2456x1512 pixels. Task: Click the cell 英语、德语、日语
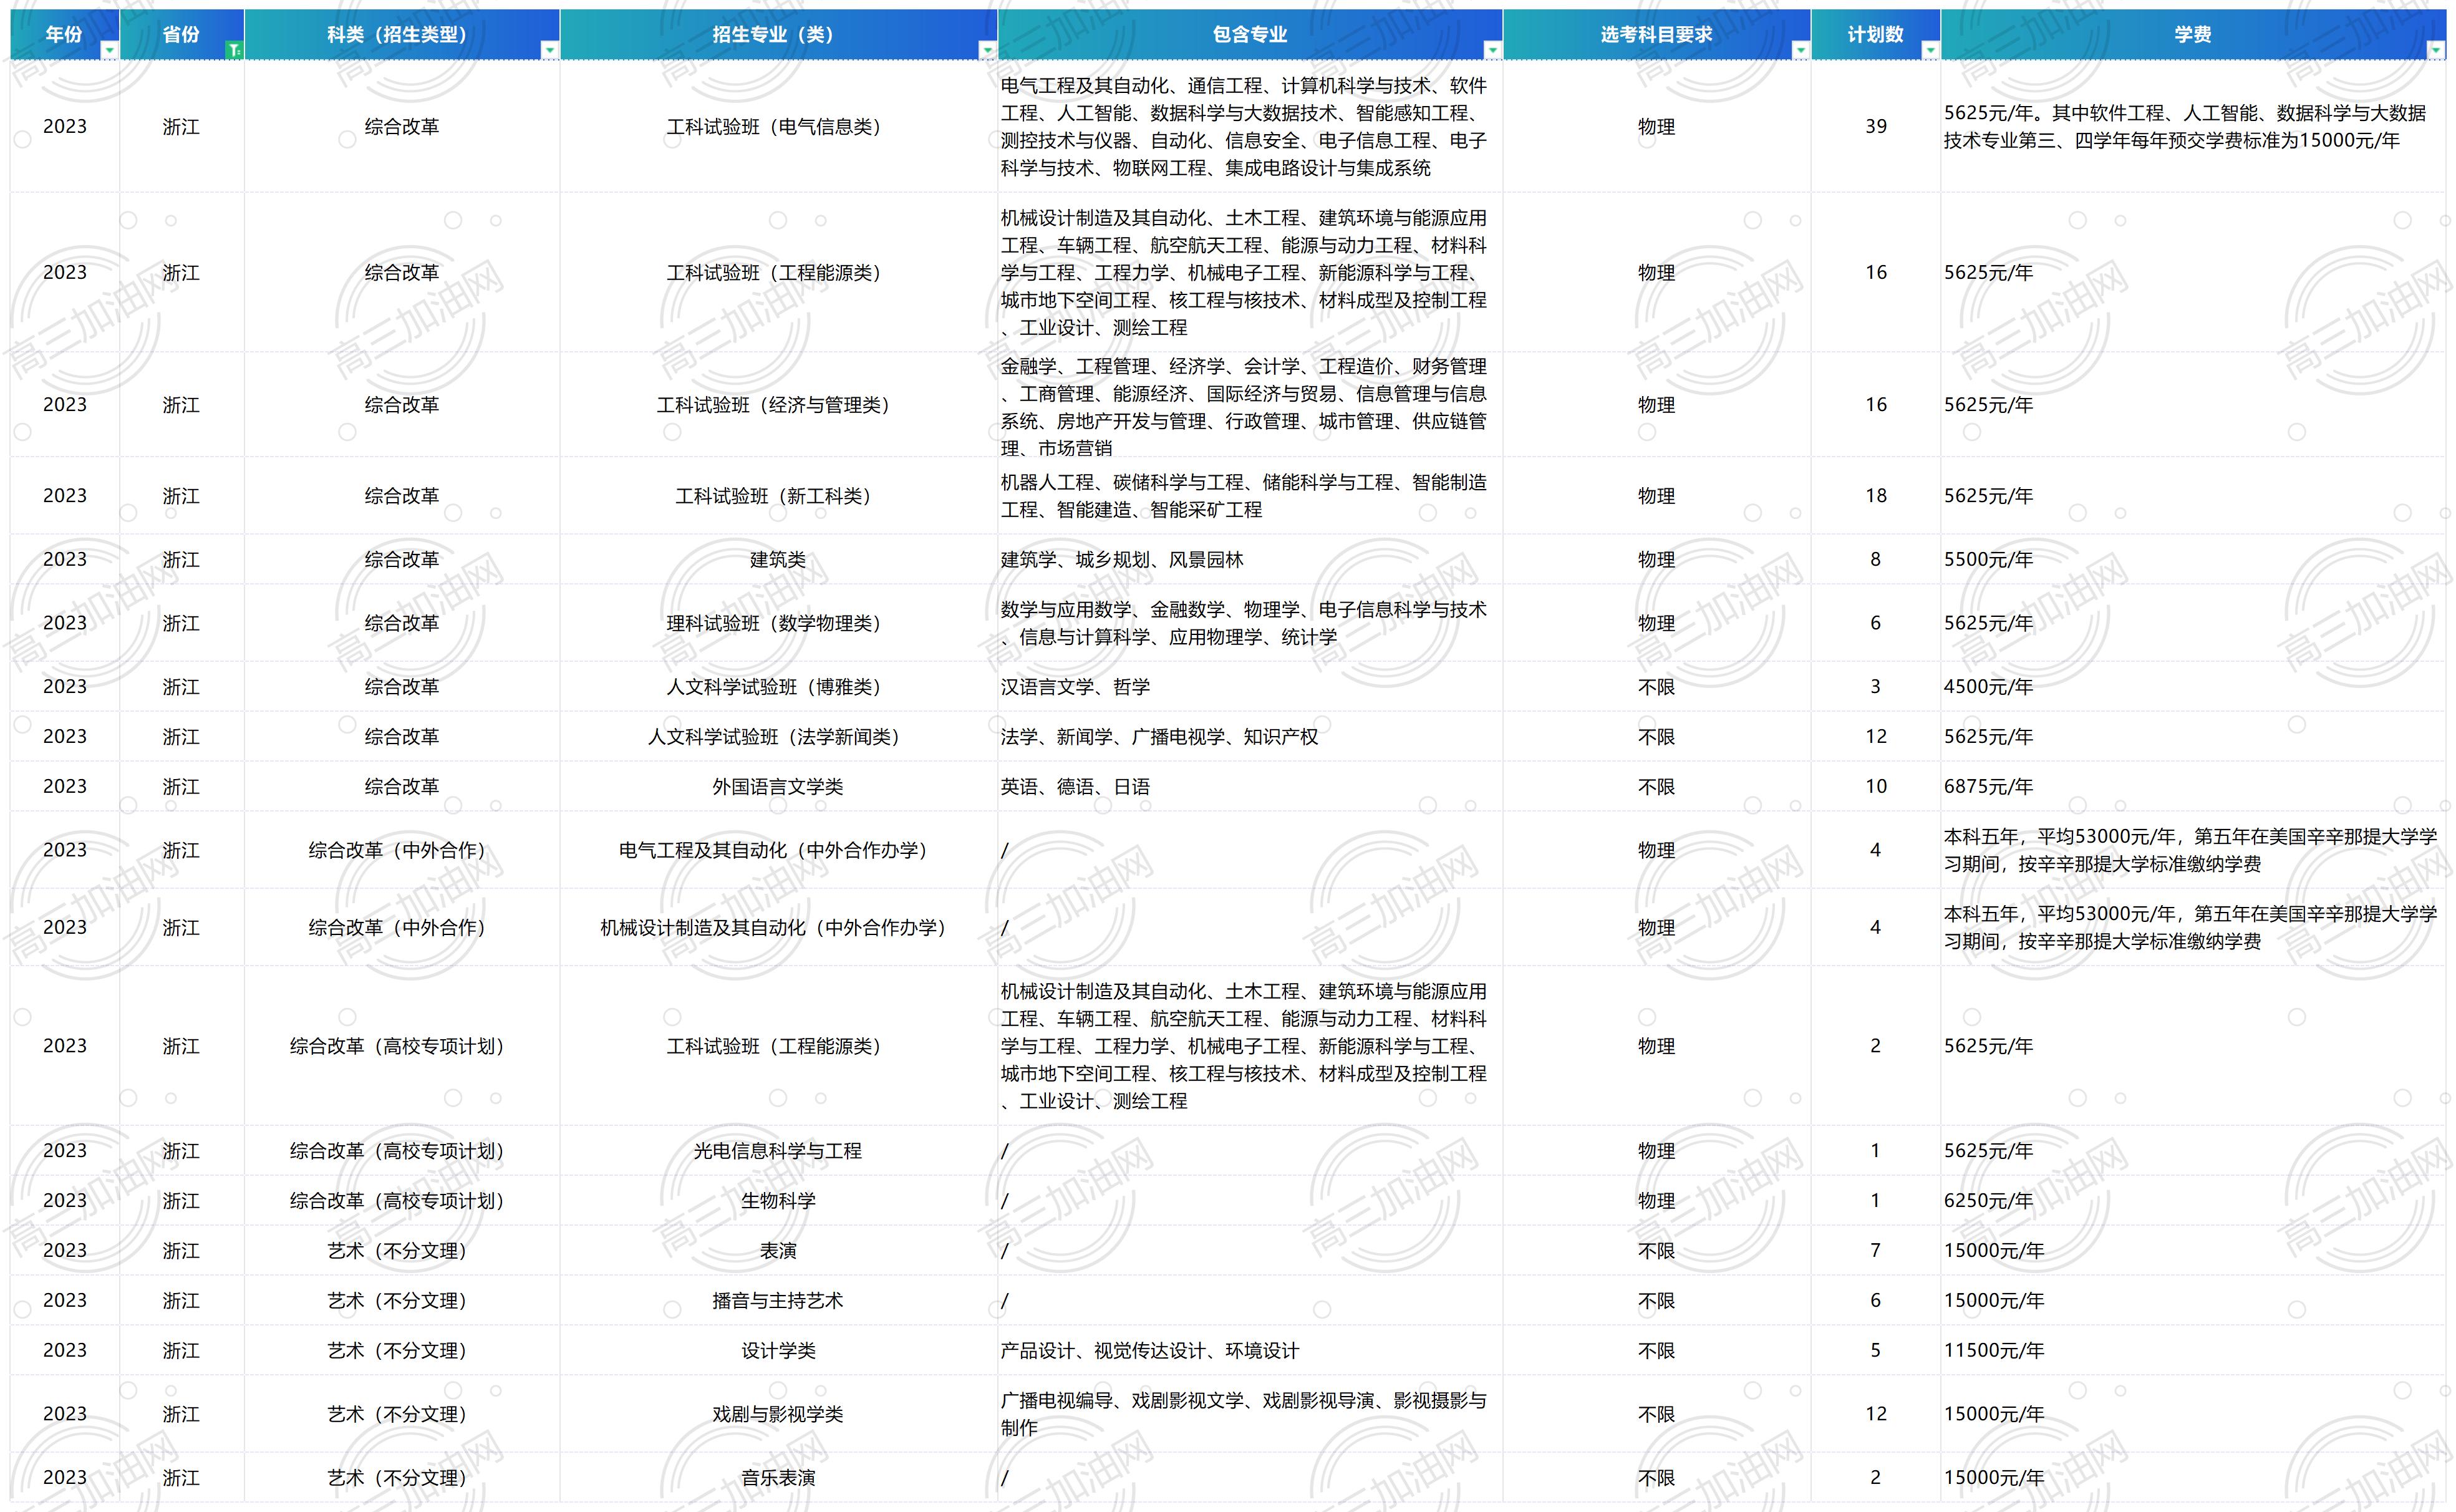[1249, 787]
